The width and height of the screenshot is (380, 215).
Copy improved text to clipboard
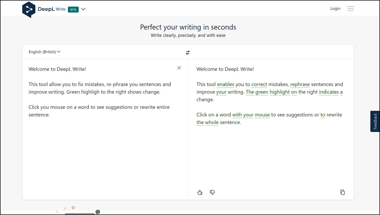tap(342, 192)
